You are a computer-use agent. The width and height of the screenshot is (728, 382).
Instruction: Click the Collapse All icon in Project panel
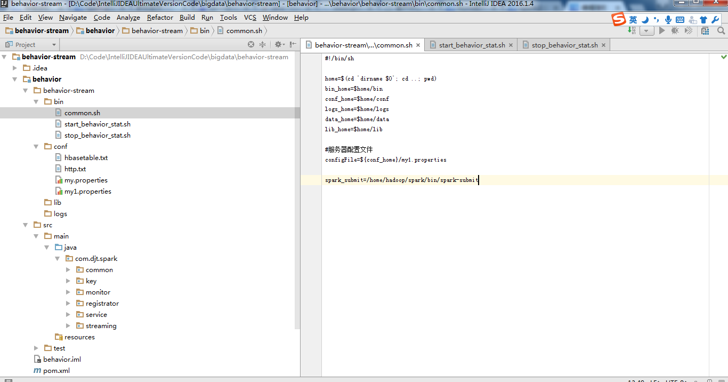262,45
